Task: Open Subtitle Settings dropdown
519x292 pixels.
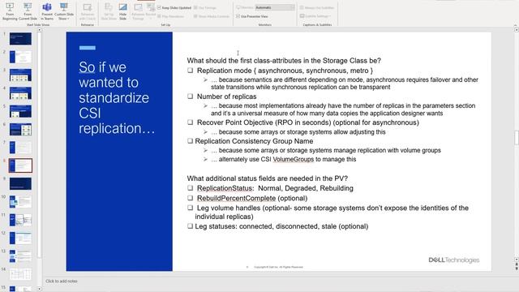Action: (315, 16)
